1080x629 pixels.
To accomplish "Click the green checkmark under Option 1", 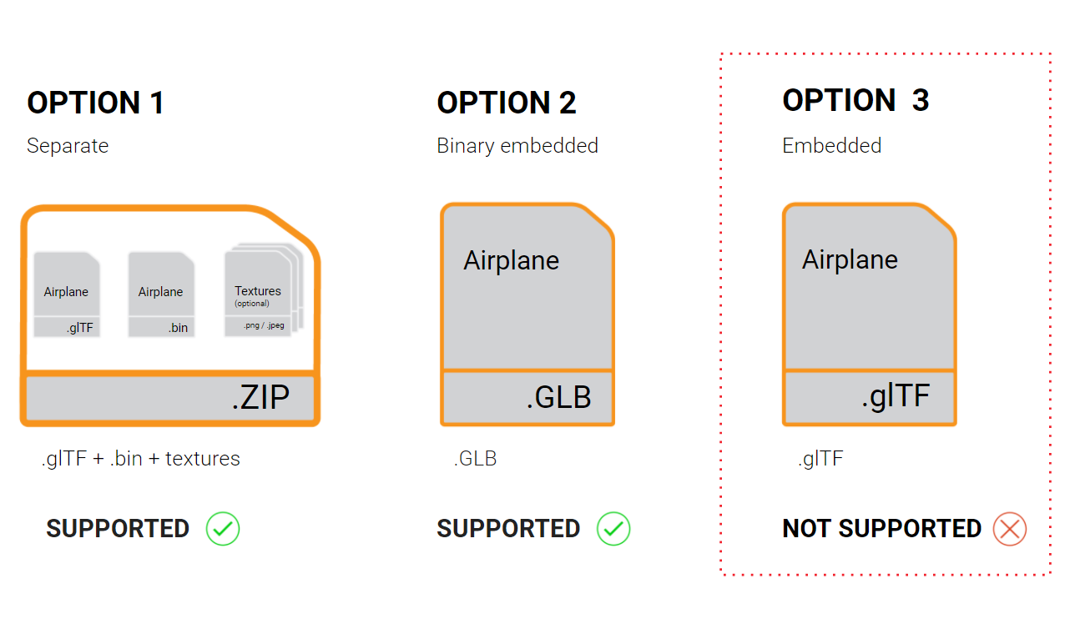I will point(223,528).
